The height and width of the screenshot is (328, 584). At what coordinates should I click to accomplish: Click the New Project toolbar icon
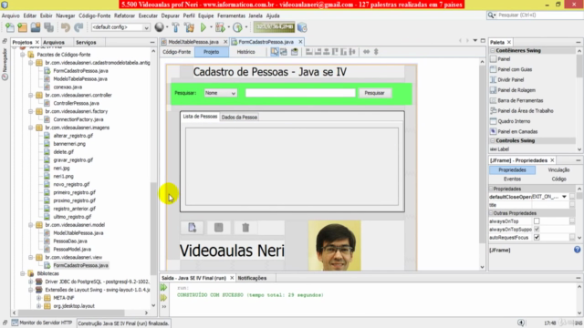[22, 27]
